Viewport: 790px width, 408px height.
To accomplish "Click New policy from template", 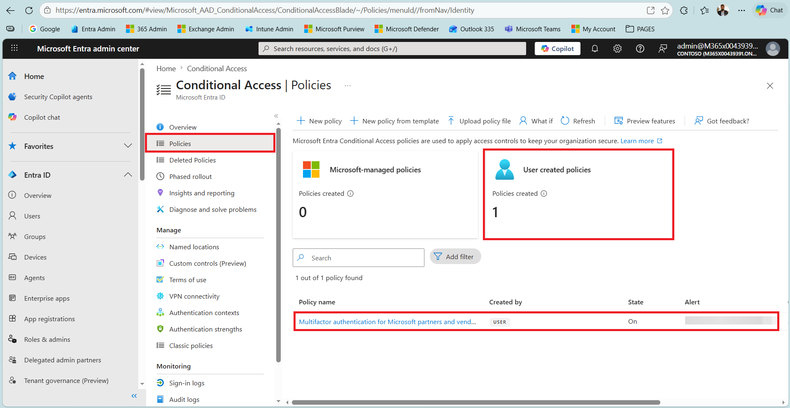I will [x=394, y=121].
